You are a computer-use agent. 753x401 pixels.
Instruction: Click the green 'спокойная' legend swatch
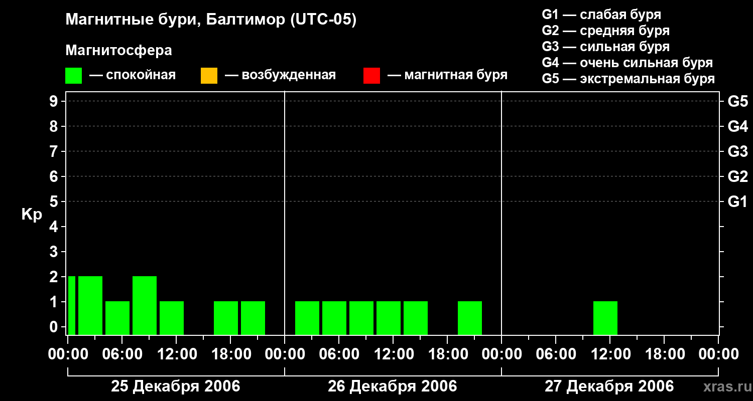pyautogui.click(x=73, y=76)
